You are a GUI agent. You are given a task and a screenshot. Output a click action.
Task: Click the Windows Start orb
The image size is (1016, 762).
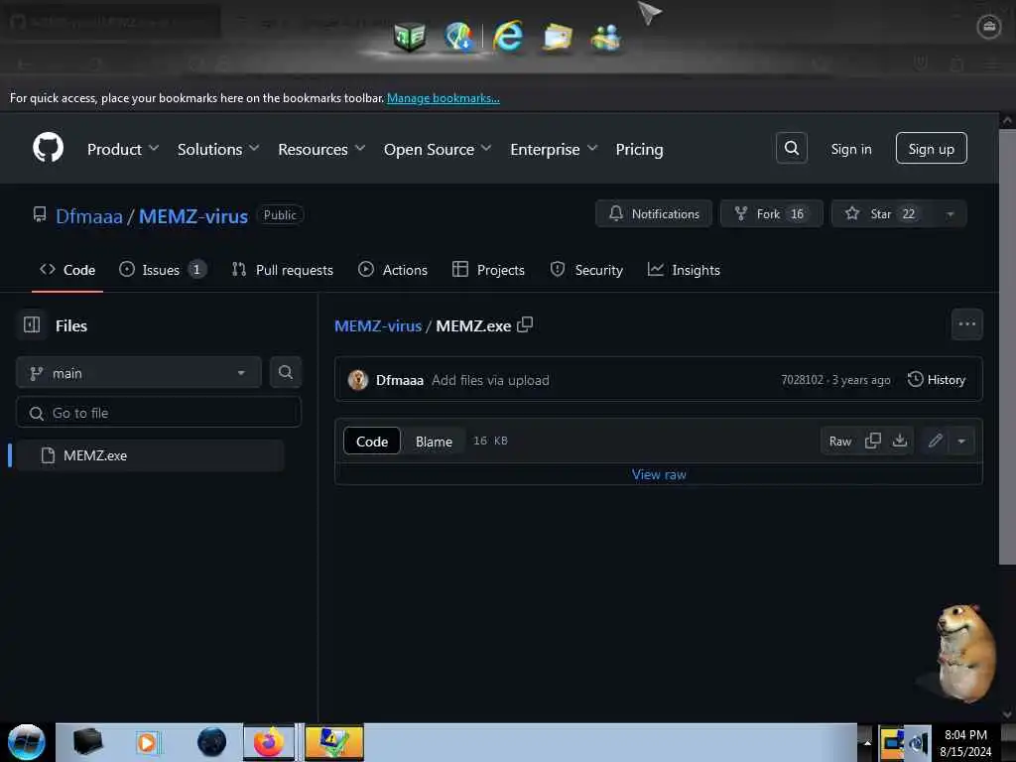click(27, 742)
